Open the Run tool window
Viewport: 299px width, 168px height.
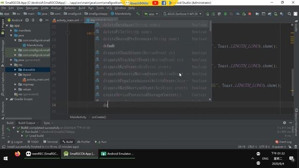tap(101, 142)
